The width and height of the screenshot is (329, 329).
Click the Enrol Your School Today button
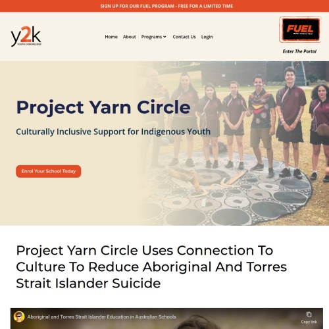pyautogui.click(x=49, y=171)
